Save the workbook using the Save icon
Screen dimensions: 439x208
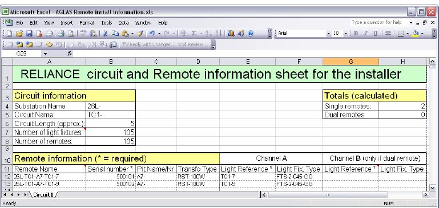29,34
